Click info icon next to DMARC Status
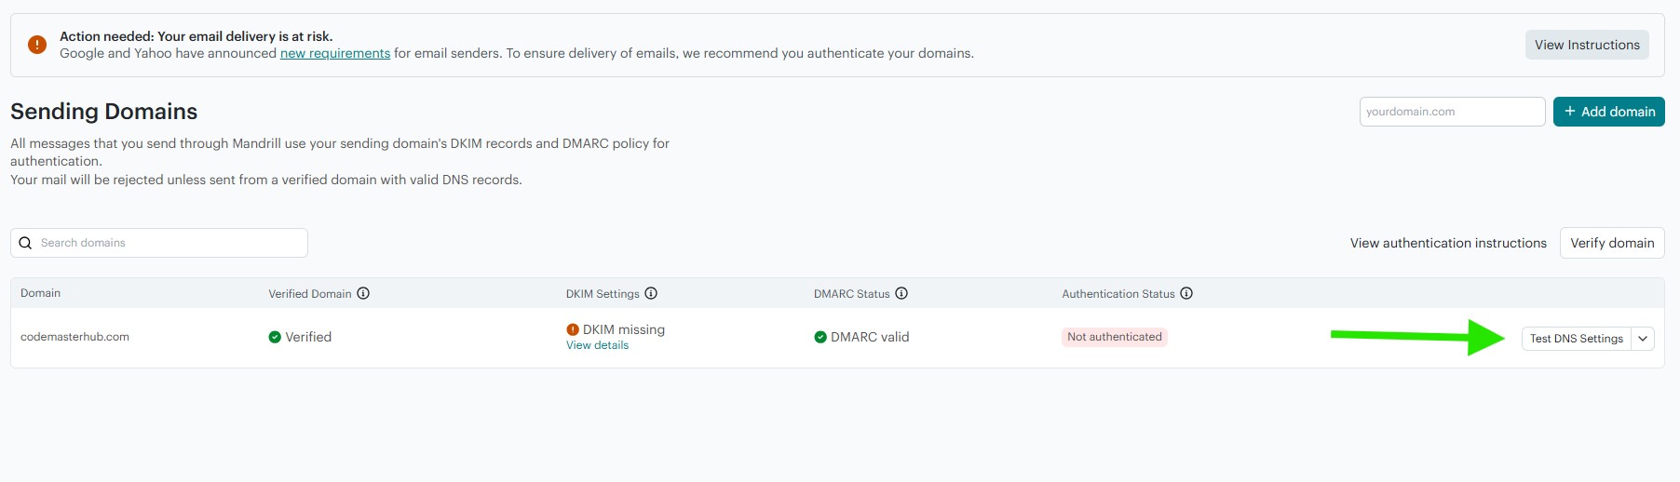The width and height of the screenshot is (1680, 482). [901, 293]
